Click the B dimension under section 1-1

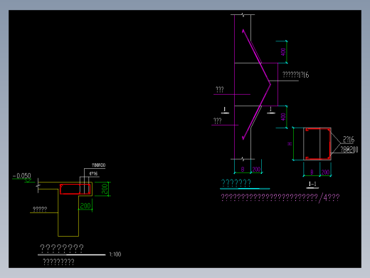tap(312, 172)
